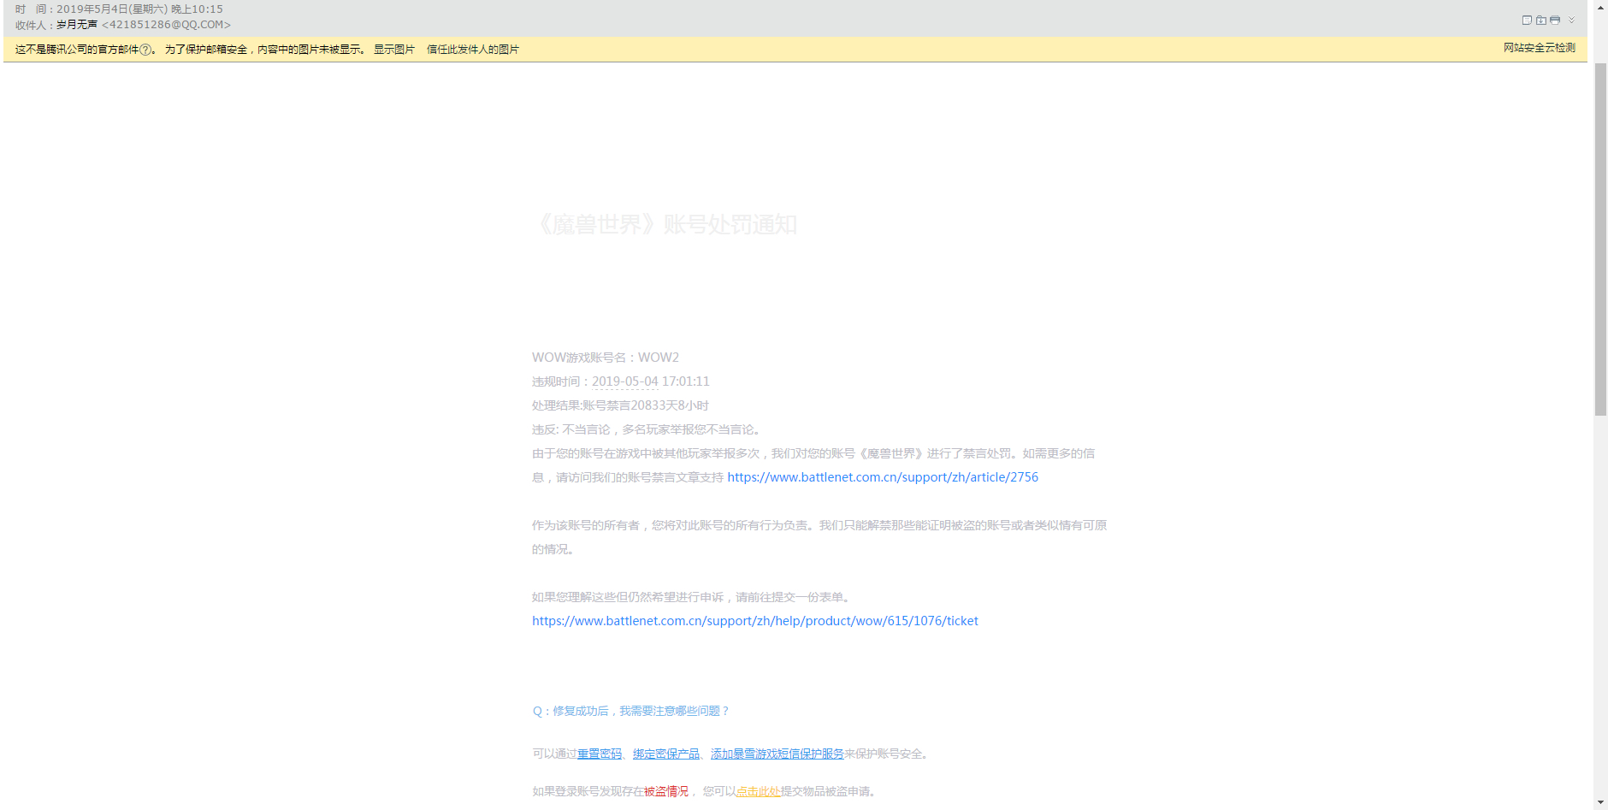Click the question Q：修复成功后，我需要注意哪些问题？

631,711
